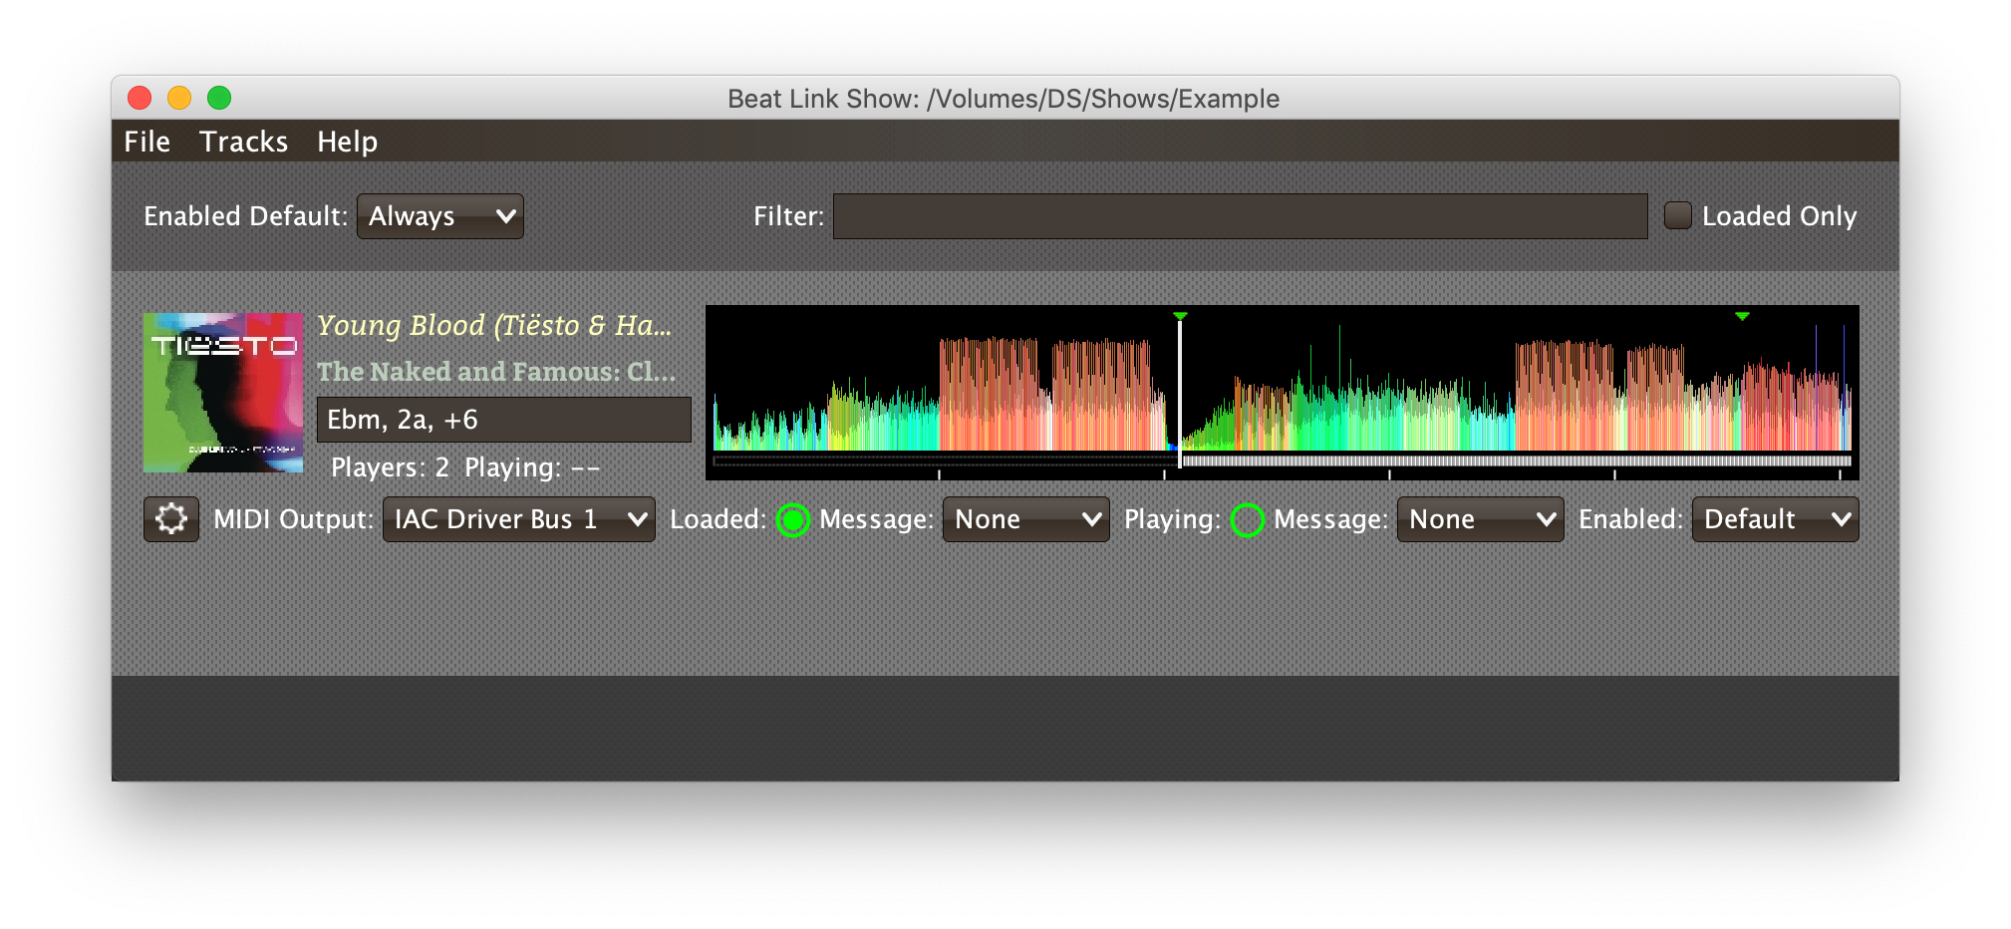2011x929 pixels.
Task: Open the Help menu
Action: 348,142
